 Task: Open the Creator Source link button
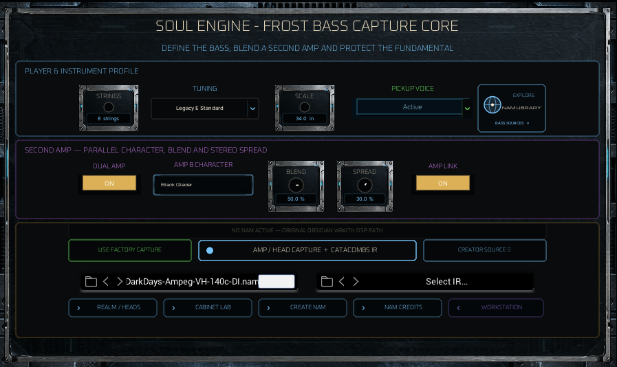(485, 250)
